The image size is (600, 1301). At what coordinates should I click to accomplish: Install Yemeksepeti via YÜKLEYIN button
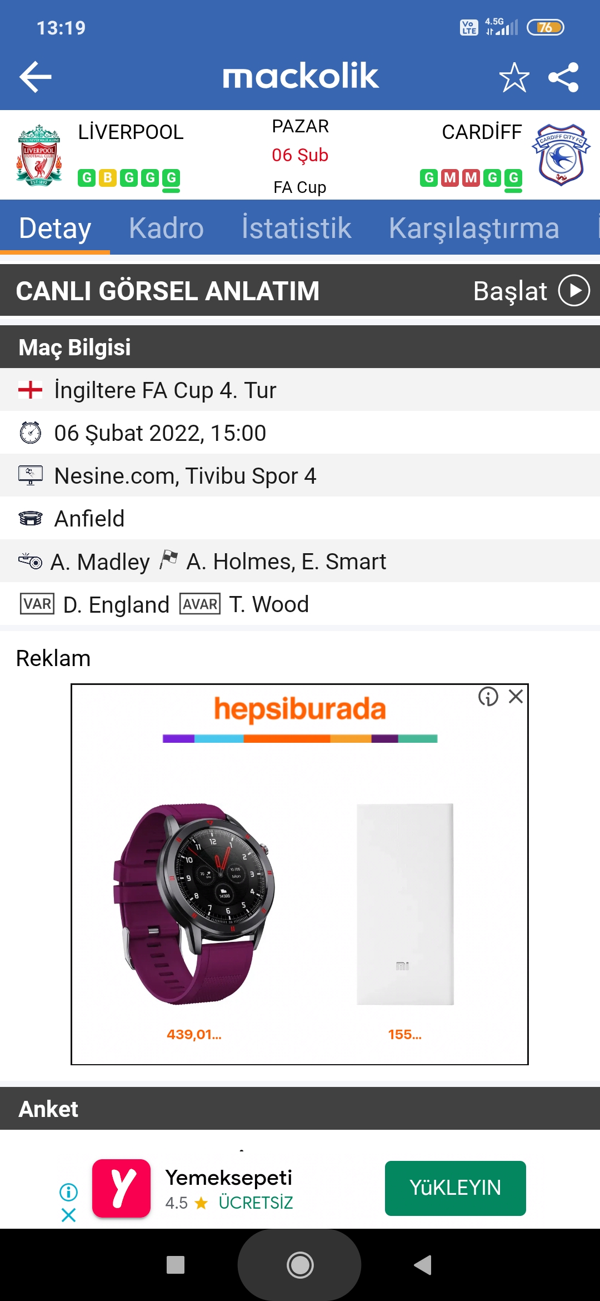coord(456,1188)
